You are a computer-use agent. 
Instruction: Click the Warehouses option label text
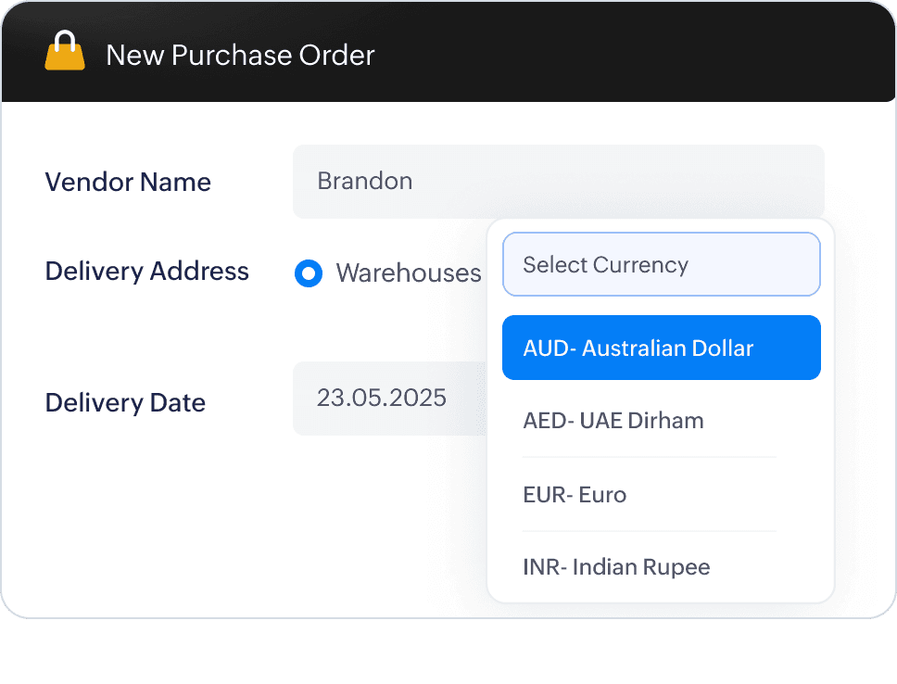coord(408,273)
